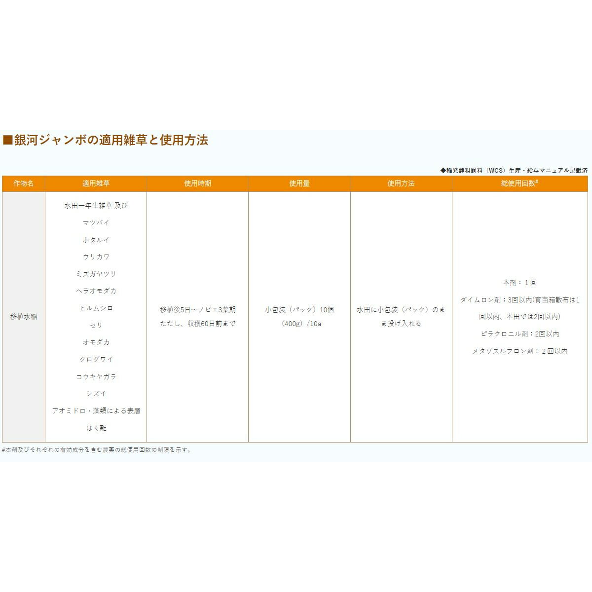Click ミズガヤツリ in the weed list
Screen dimensions: 592x592
[x=96, y=274]
